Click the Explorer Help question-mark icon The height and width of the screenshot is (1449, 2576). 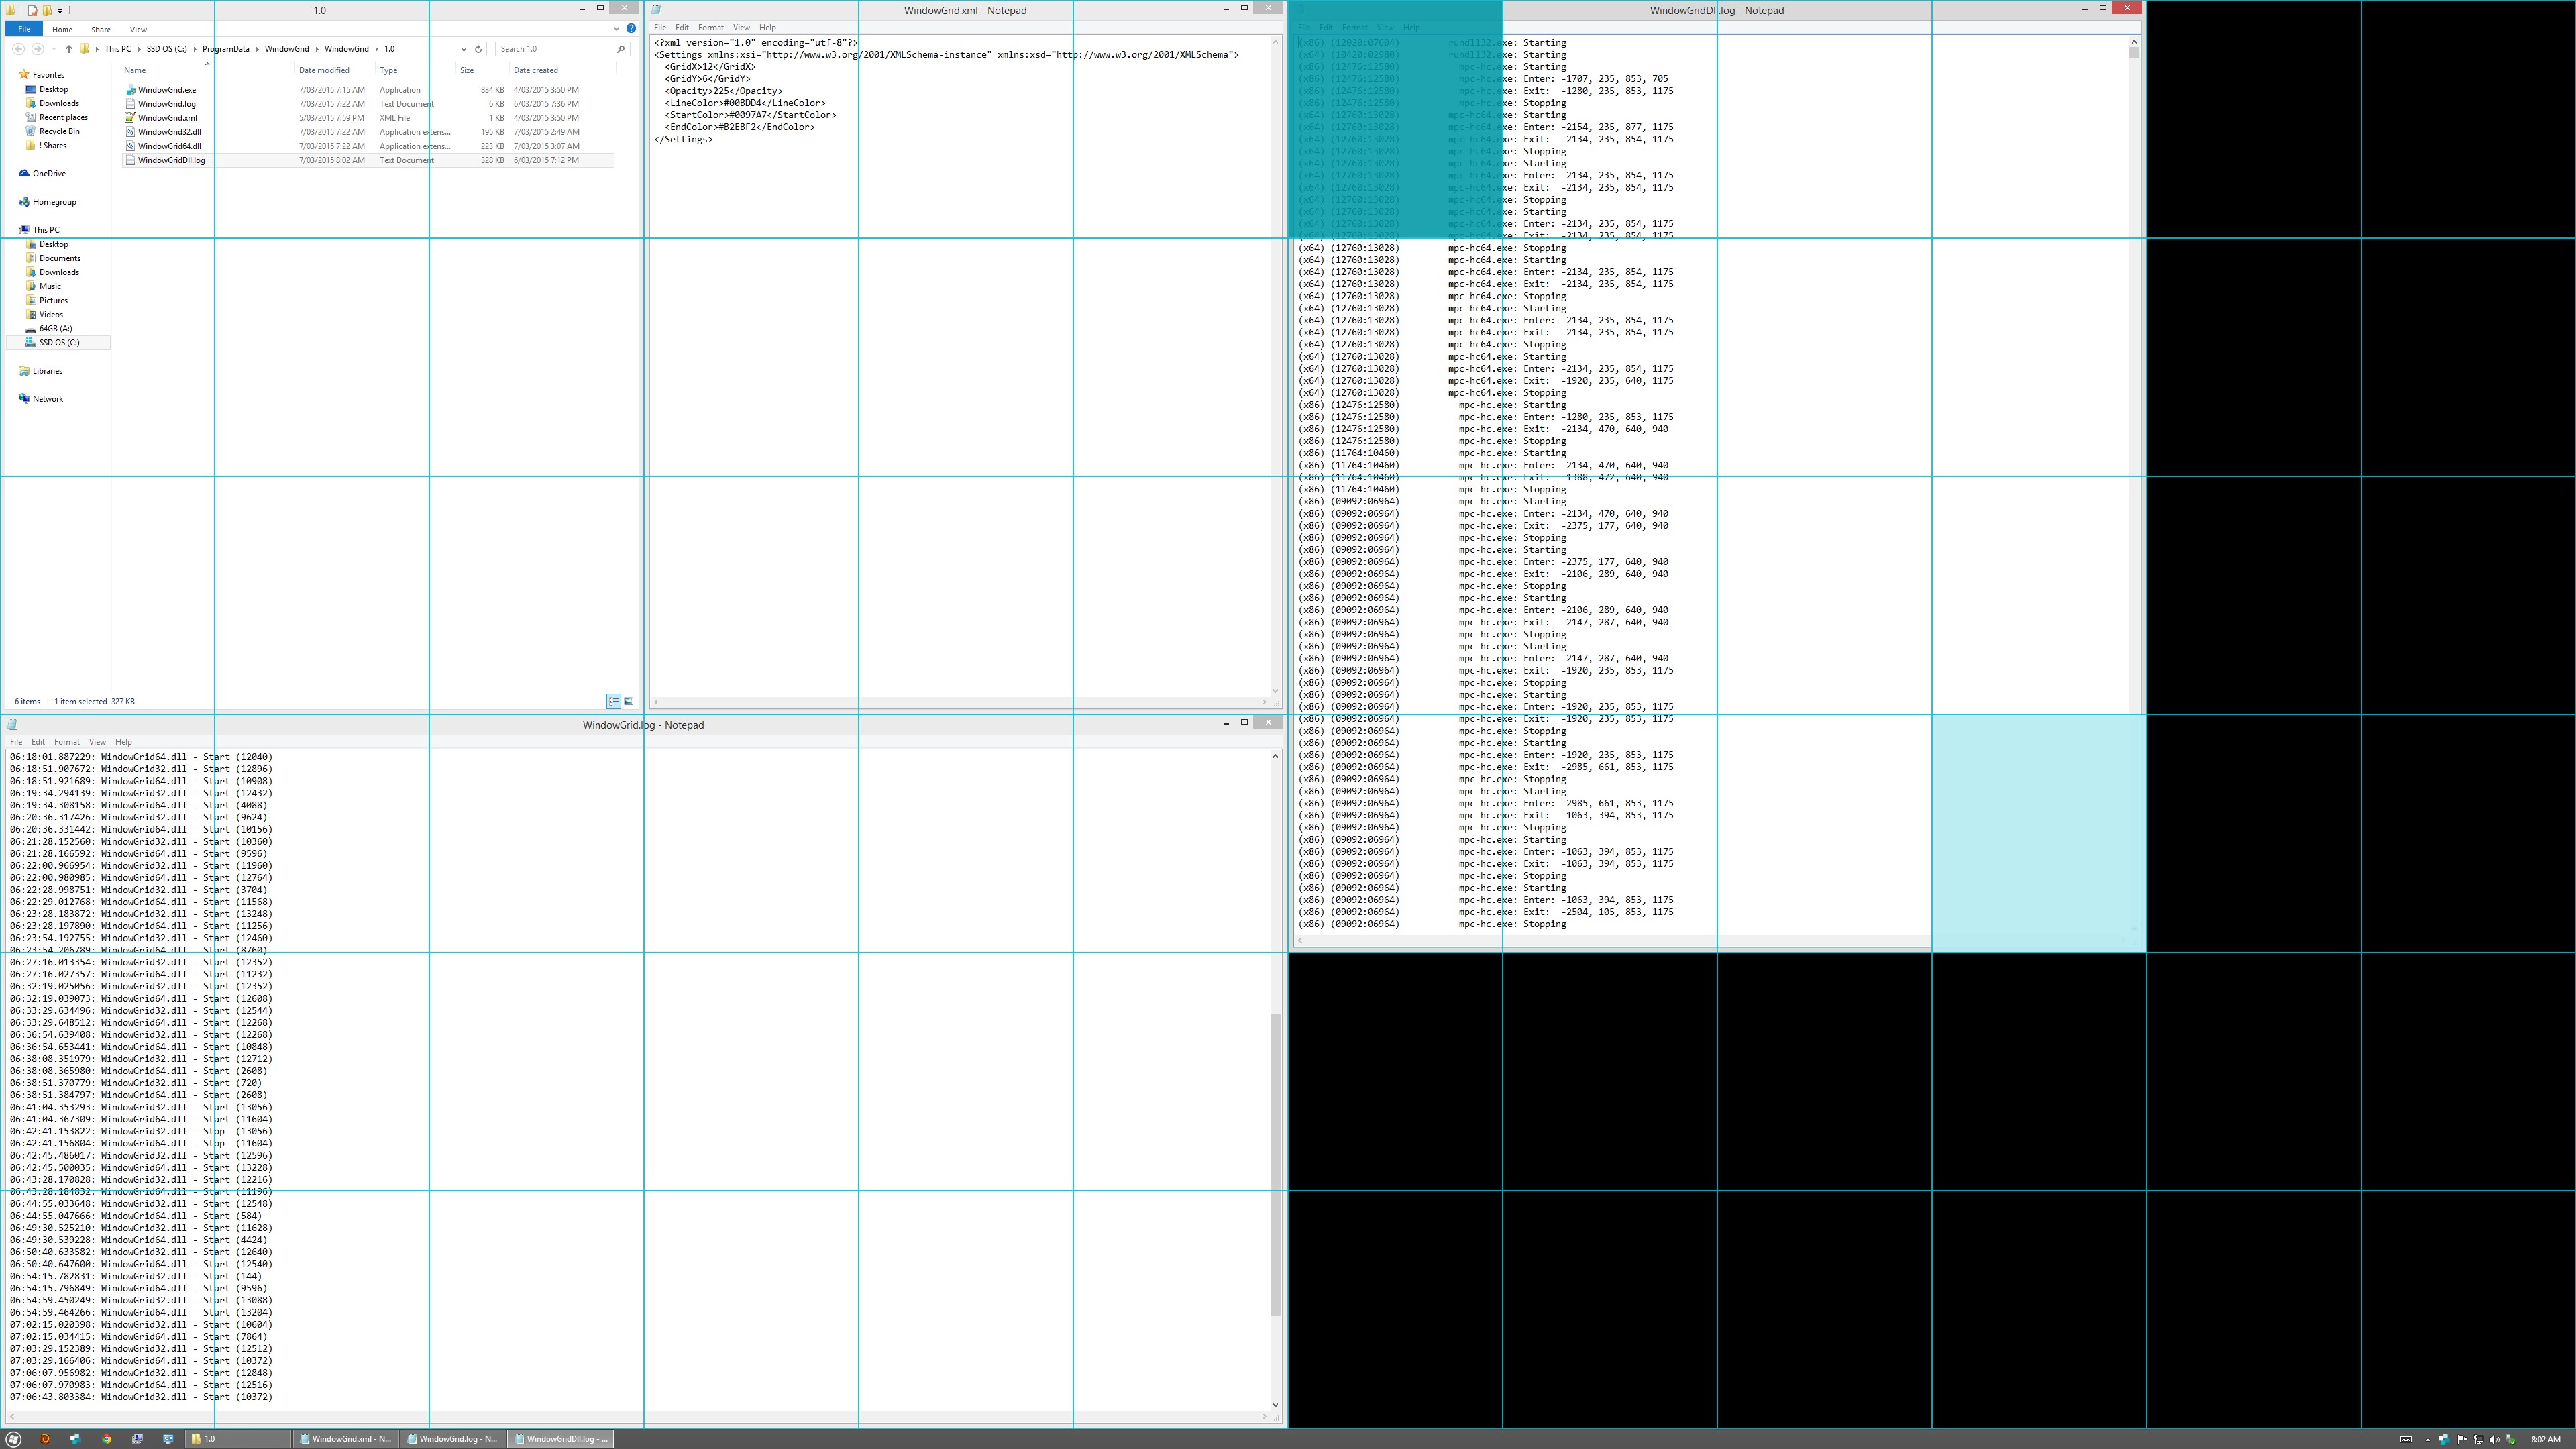[x=631, y=28]
